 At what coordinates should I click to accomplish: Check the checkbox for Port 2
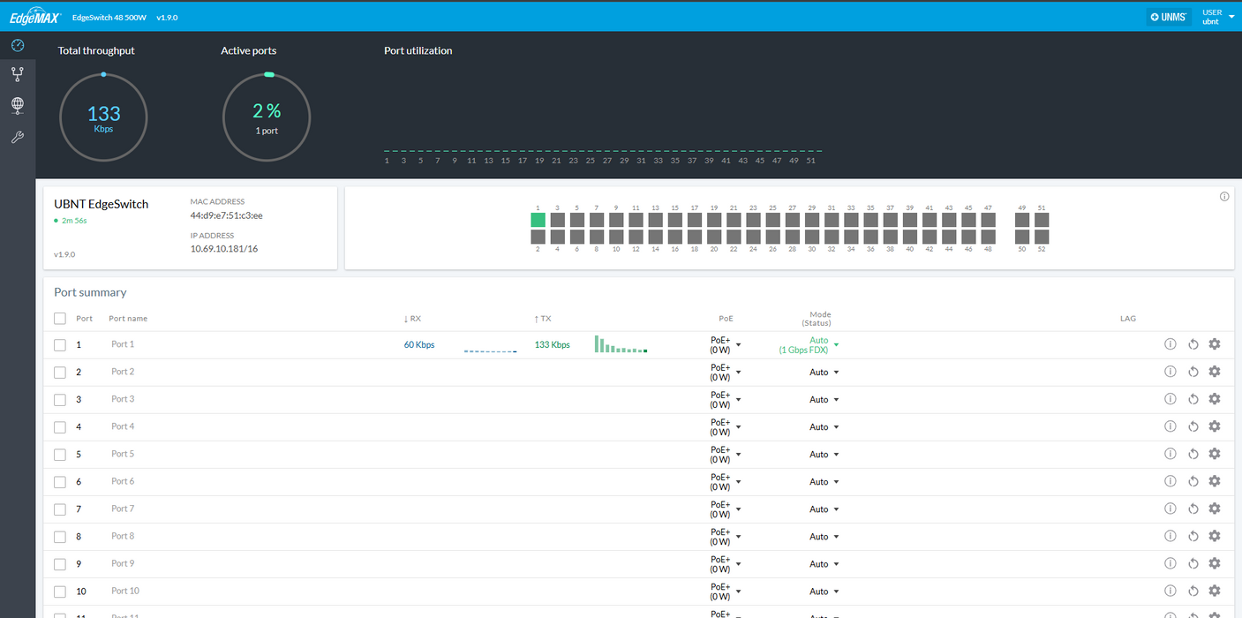[x=60, y=373]
